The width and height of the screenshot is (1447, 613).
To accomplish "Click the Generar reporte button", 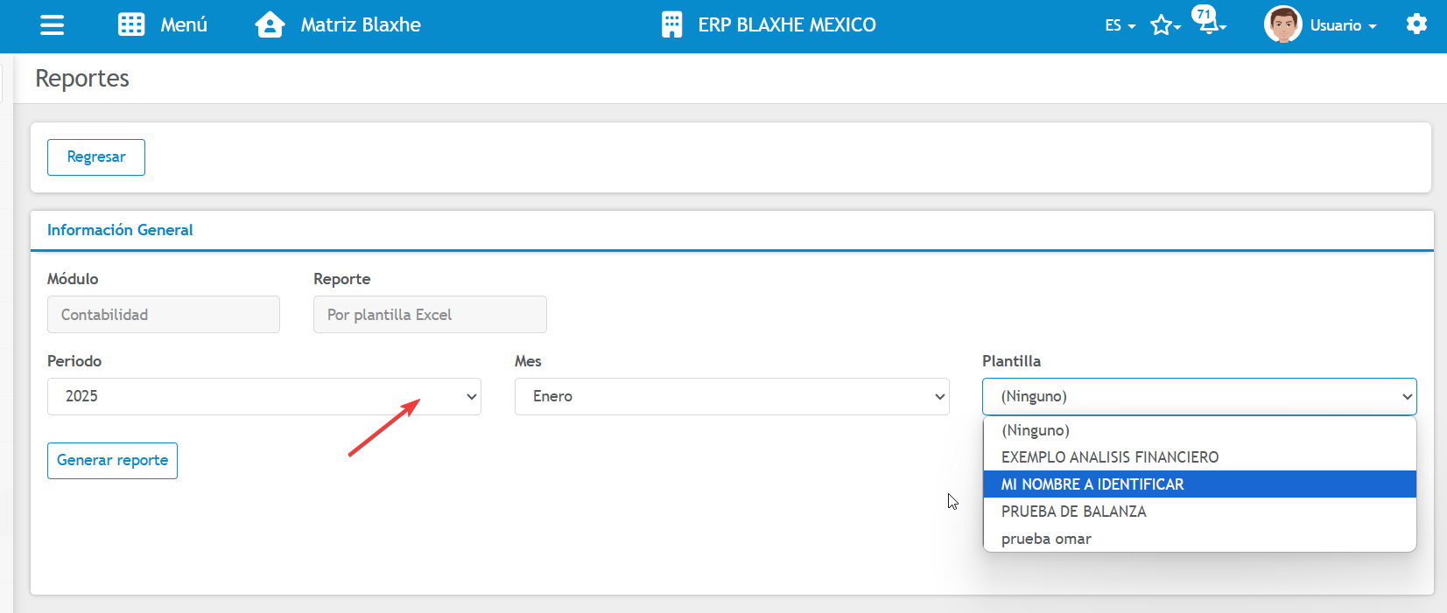I will [x=112, y=461].
